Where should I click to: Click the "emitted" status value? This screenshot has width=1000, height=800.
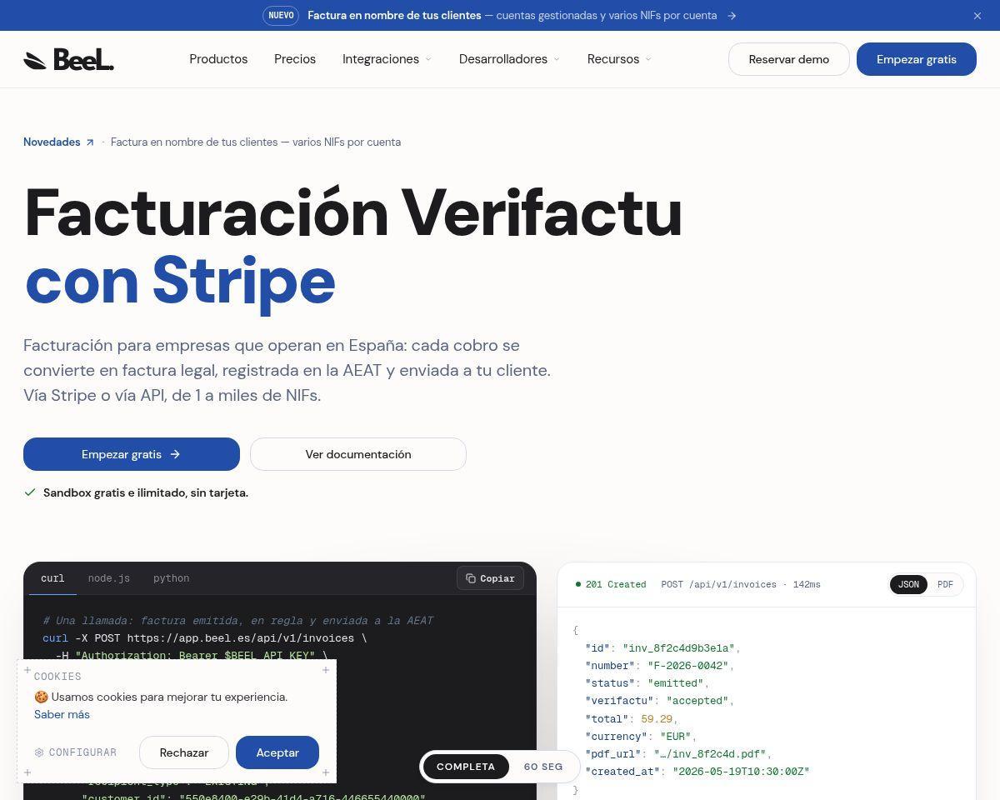point(675,683)
